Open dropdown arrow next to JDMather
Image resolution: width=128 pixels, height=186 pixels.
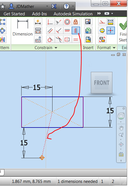coord(47,6)
